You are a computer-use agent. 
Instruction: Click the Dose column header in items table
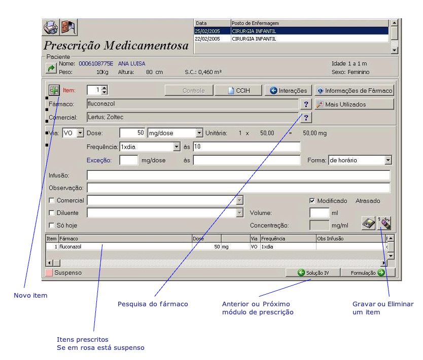[x=206, y=238]
